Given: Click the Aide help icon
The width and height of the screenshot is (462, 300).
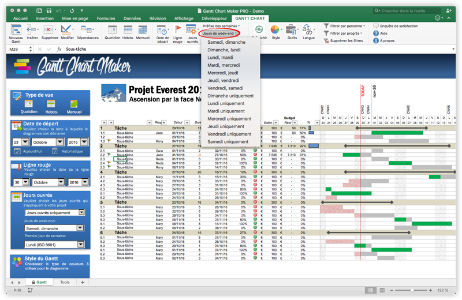Looking at the screenshot, I should 376,33.
